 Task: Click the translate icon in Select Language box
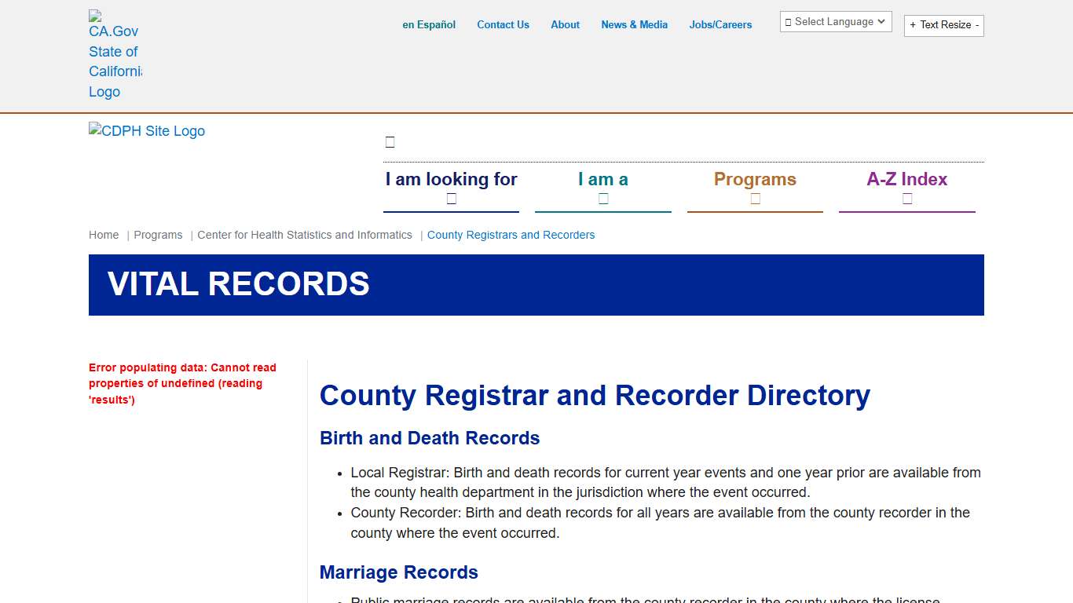pyautogui.click(x=788, y=21)
